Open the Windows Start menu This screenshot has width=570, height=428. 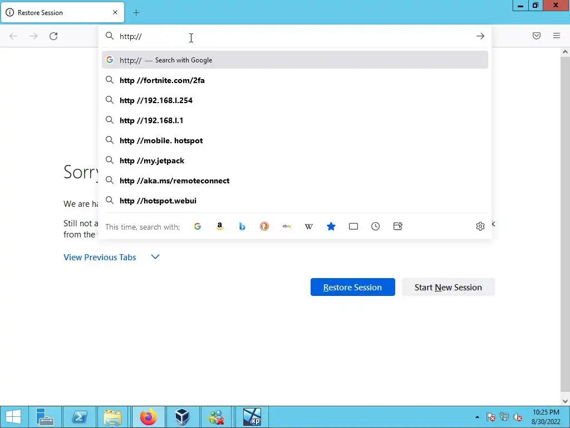[13, 417]
